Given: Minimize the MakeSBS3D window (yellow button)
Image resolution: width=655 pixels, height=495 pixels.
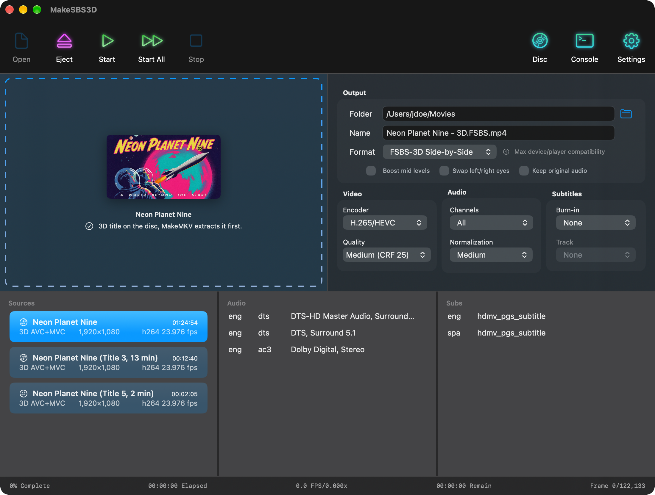Looking at the screenshot, I should coord(23,10).
